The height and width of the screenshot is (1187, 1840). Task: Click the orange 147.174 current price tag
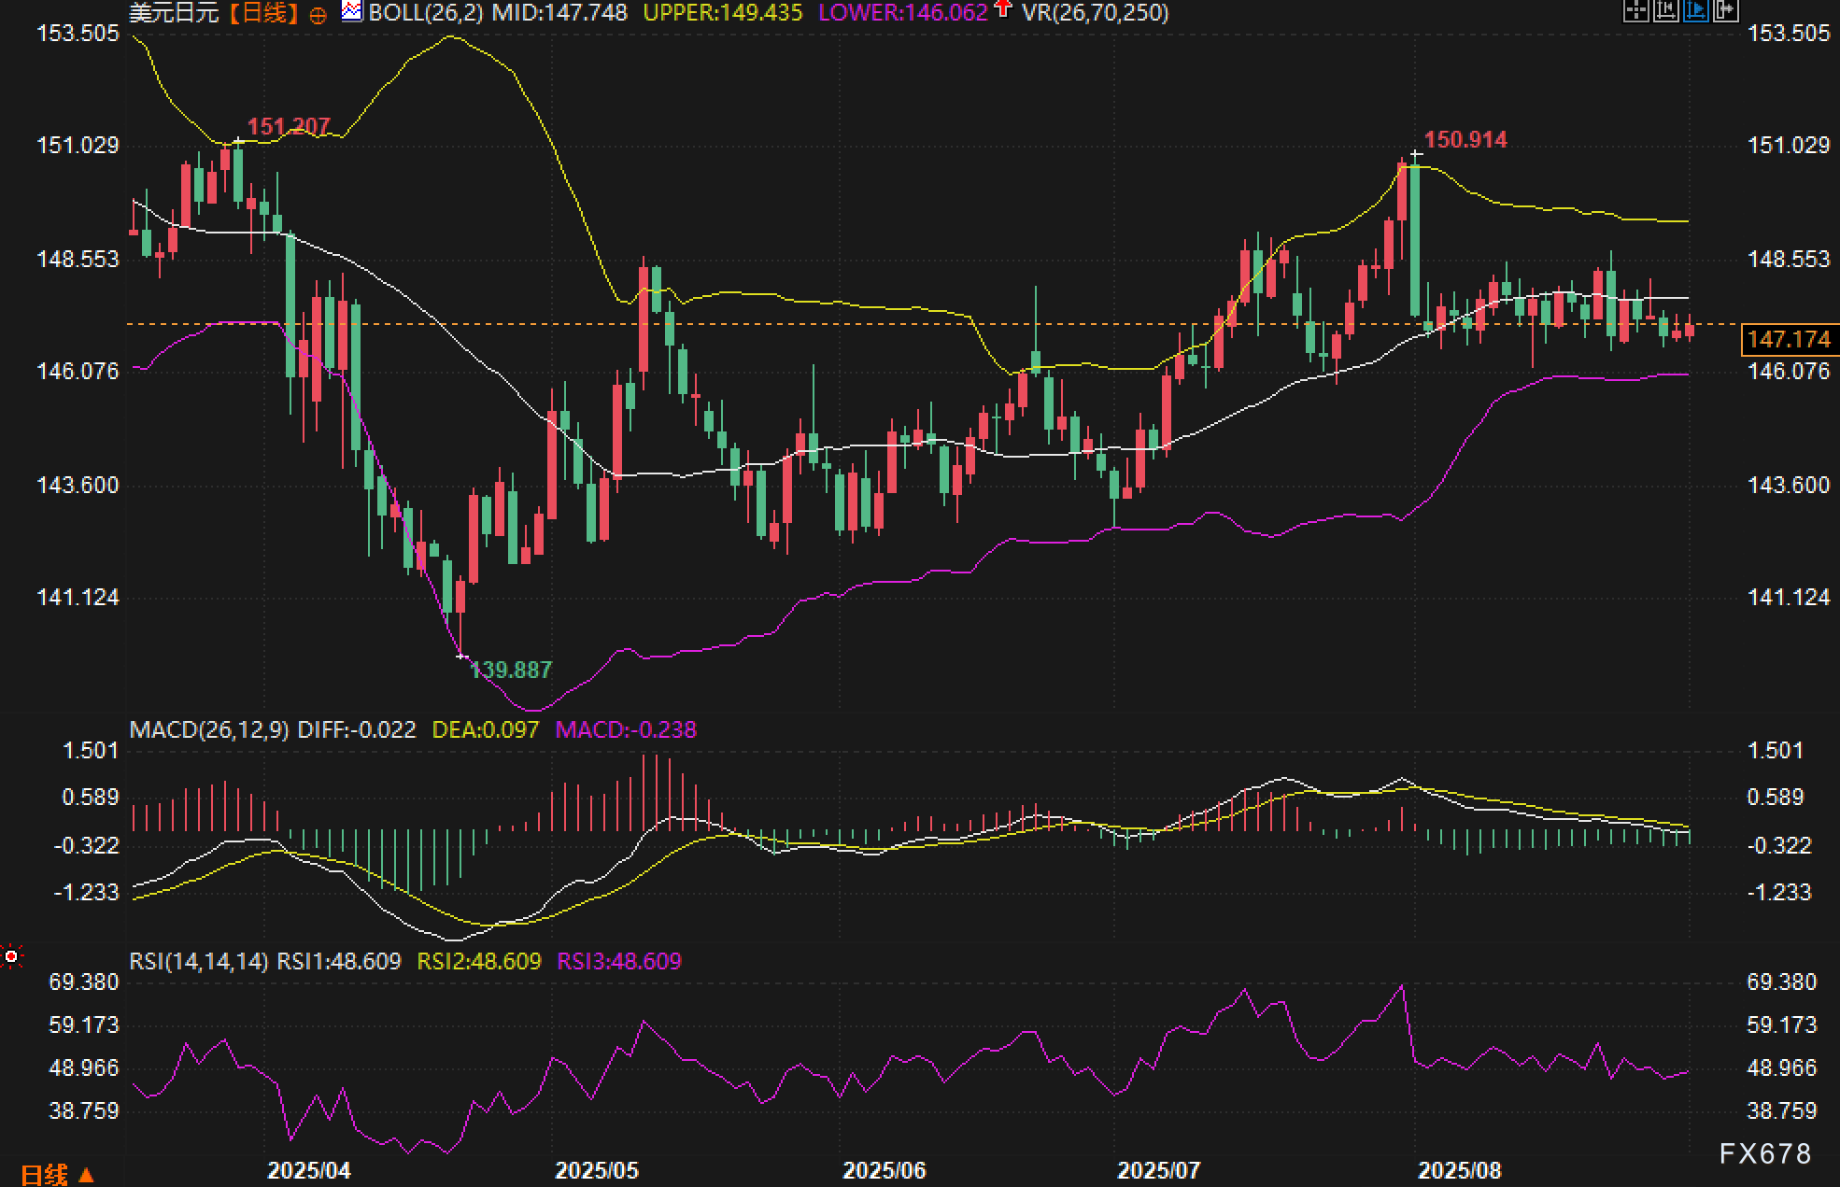click(x=1789, y=339)
